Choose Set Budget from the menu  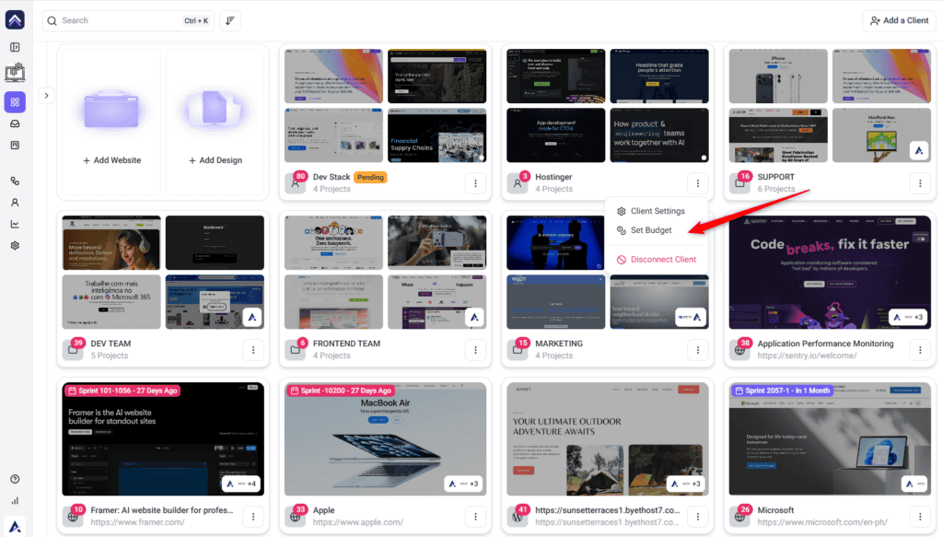coord(656,230)
